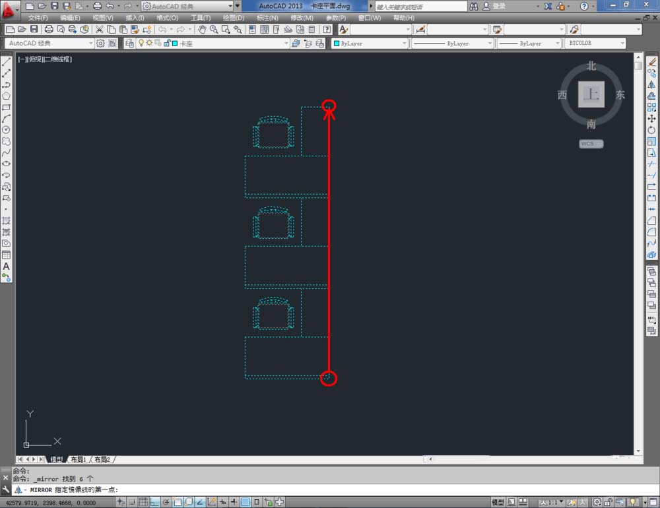The height and width of the screenshot is (508, 660).
Task: Select the Polygon draw tool
Action: 7,96
